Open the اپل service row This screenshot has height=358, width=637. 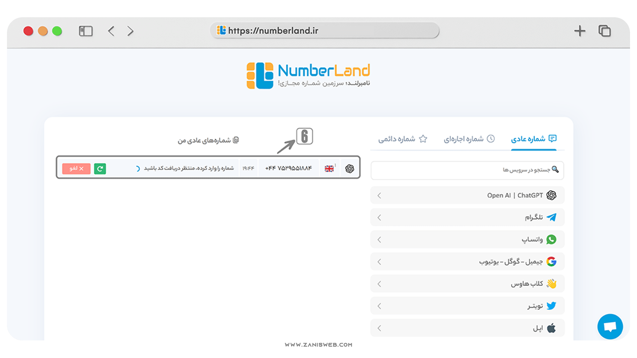pyautogui.click(x=467, y=328)
